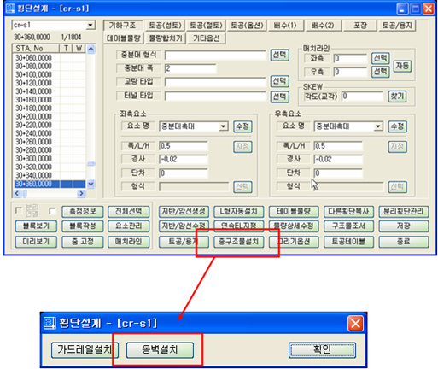Screen dimensions: 438x369
Task: Open the 기타옵션 tab
Action: coord(207,38)
